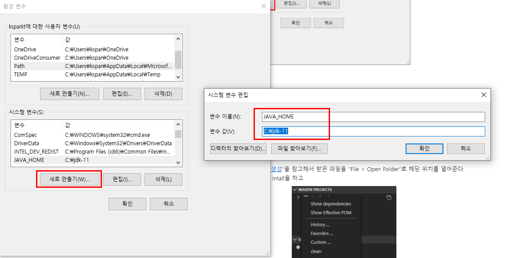519x258 pixels.
Task: Click the up arrow of system variables list scrollbar
Action: (178, 125)
